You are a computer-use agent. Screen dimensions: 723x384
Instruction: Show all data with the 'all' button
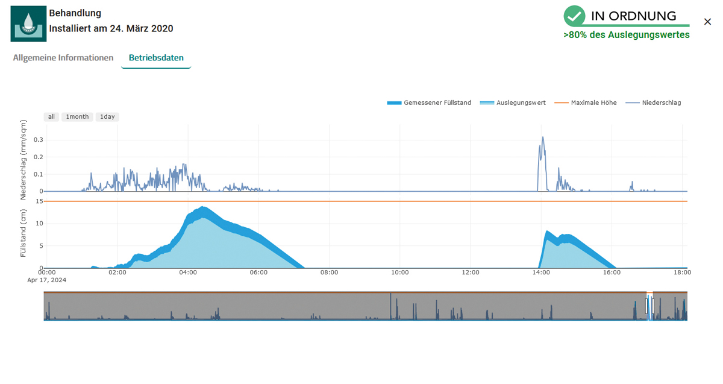pos(51,117)
